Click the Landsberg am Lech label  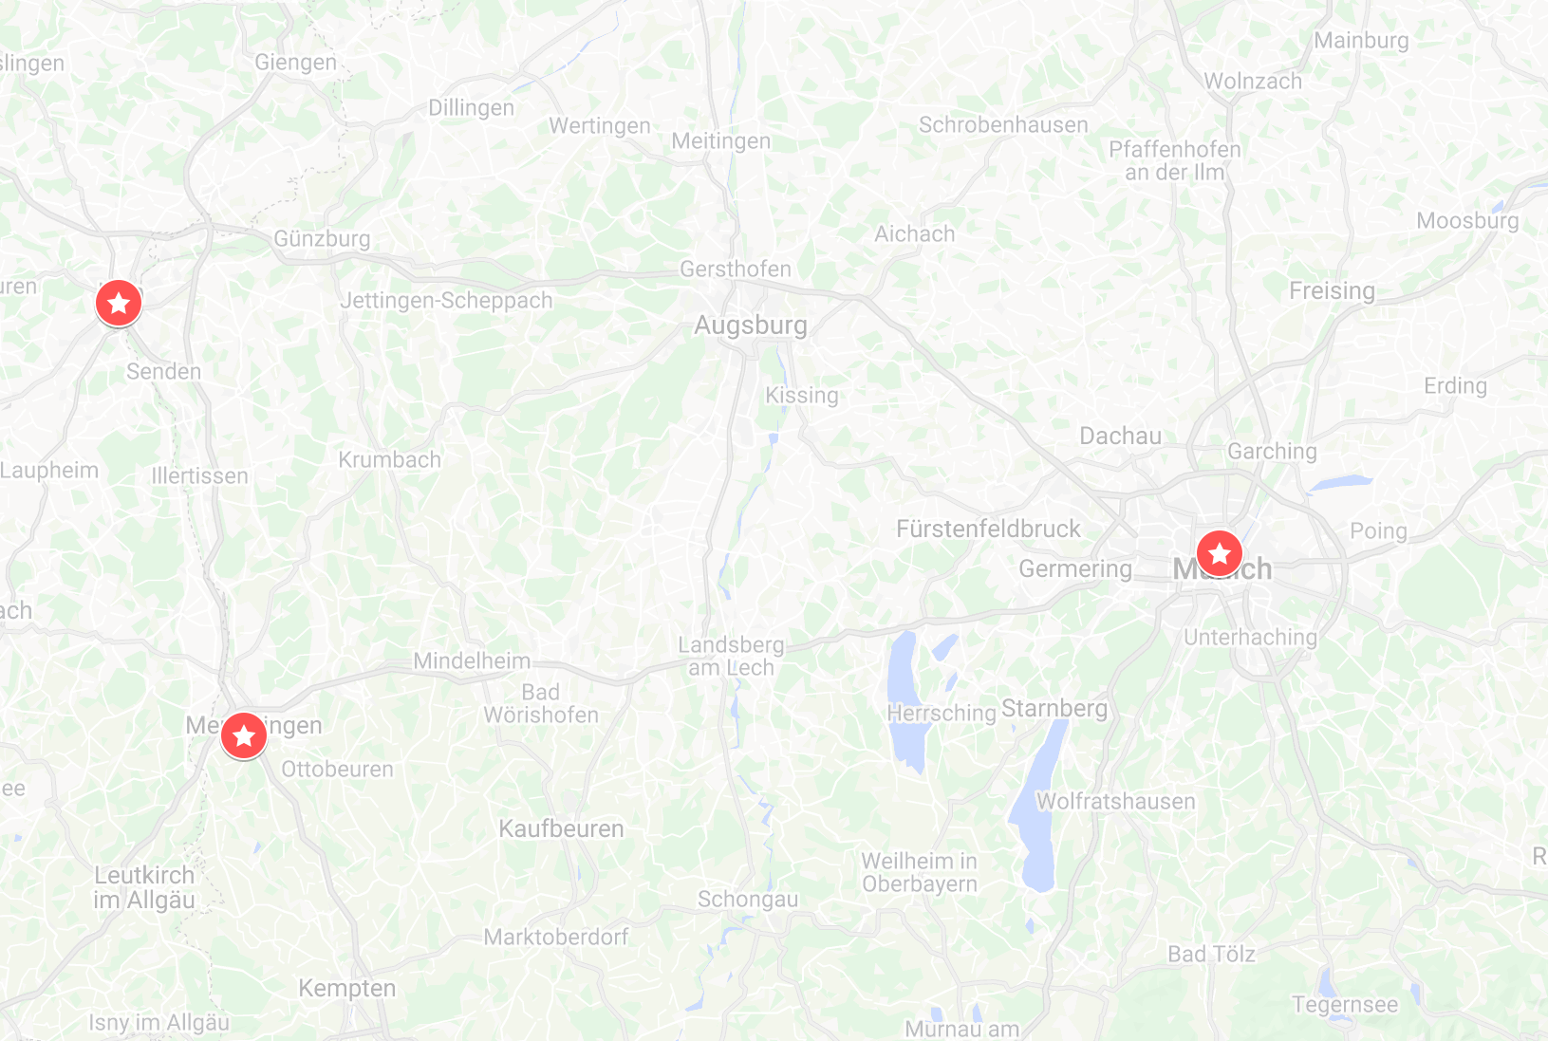point(731,656)
